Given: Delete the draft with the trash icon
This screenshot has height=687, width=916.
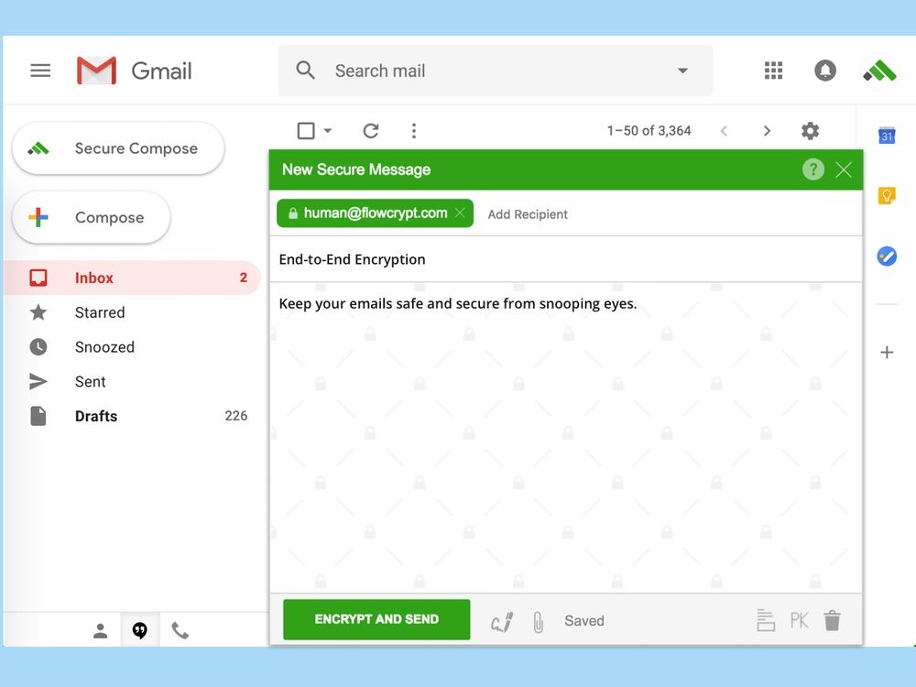Looking at the screenshot, I should tap(832, 620).
